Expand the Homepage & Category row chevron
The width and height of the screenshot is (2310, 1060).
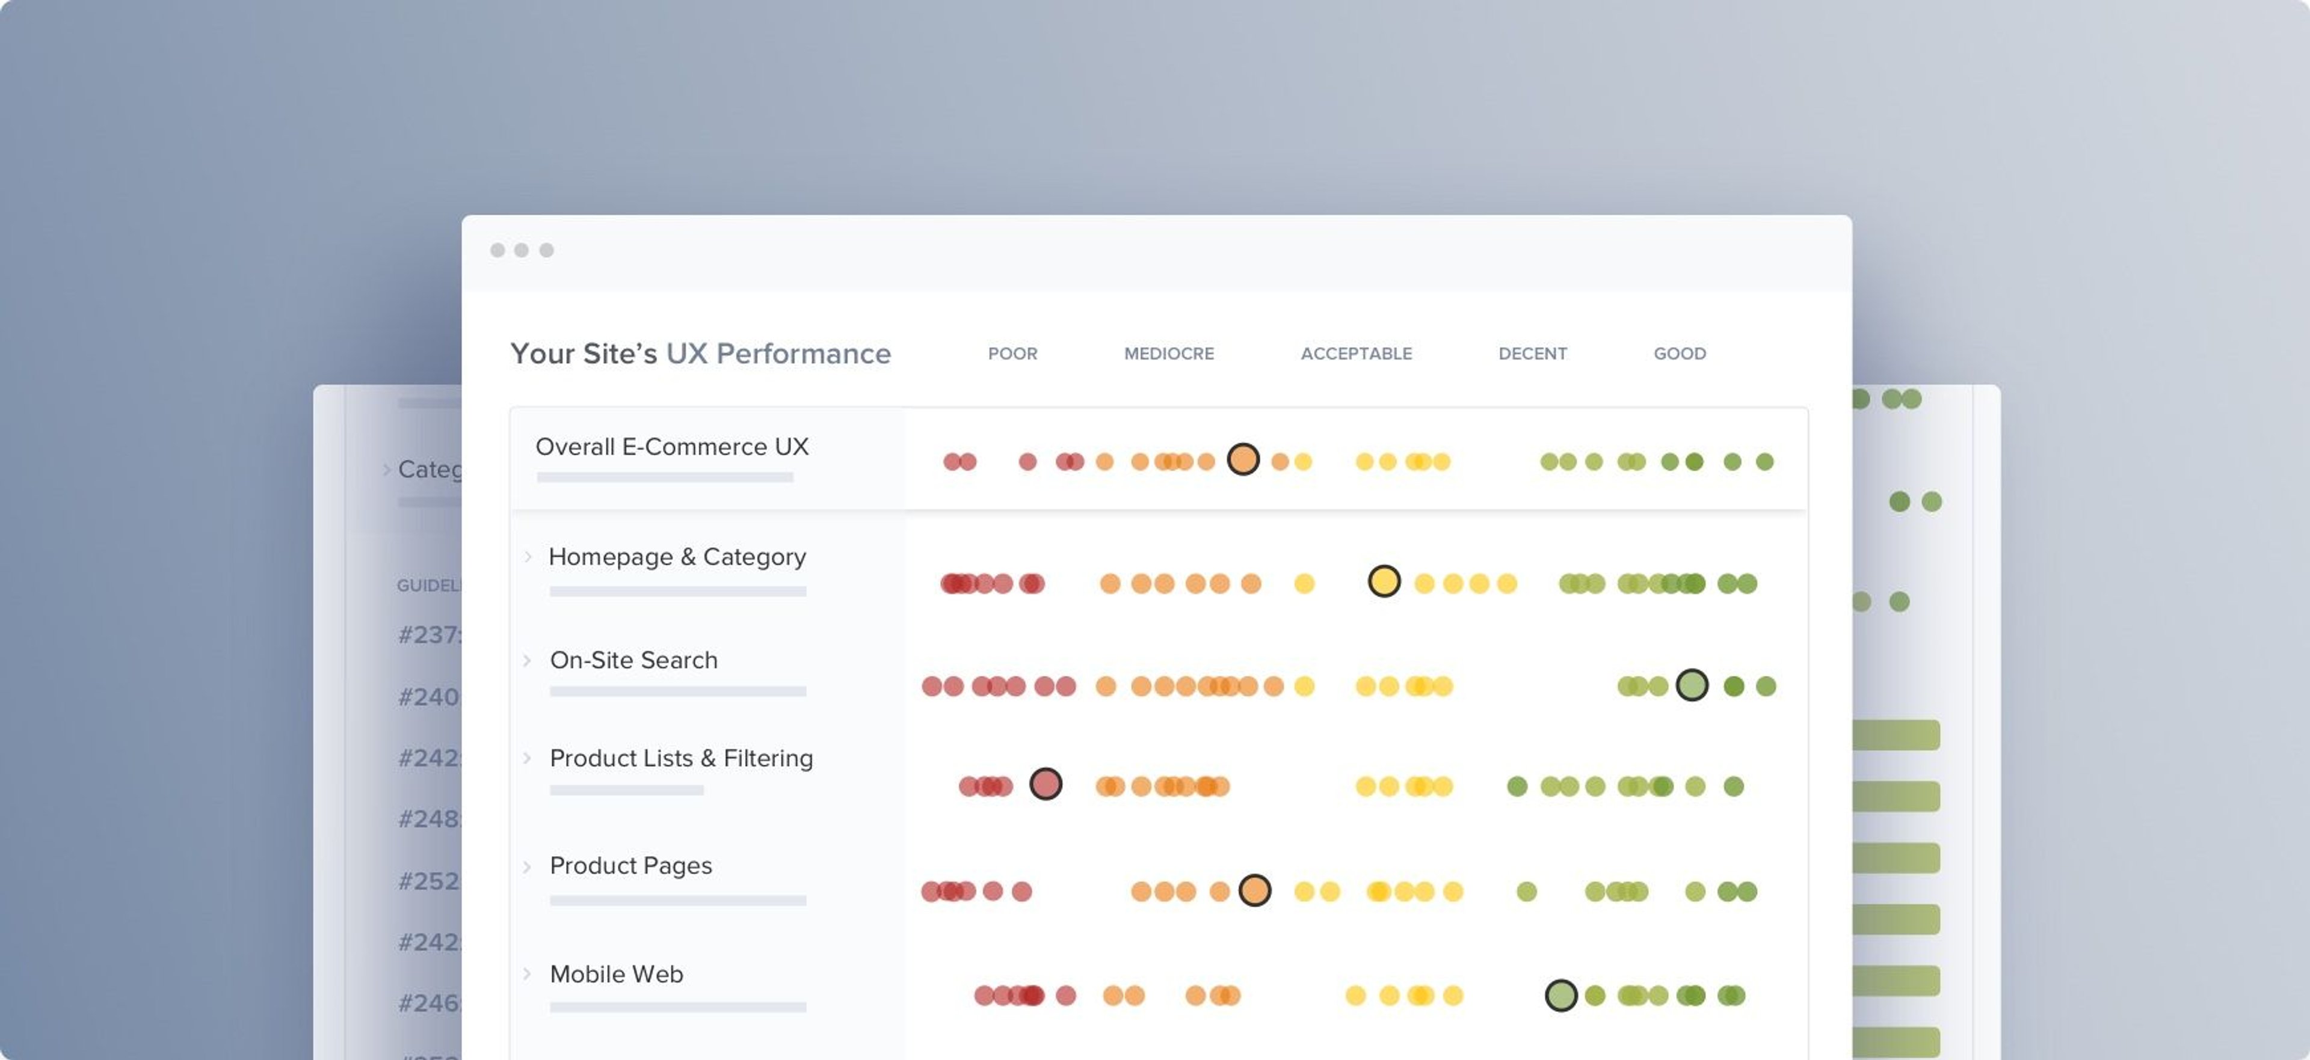click(528, 556)
